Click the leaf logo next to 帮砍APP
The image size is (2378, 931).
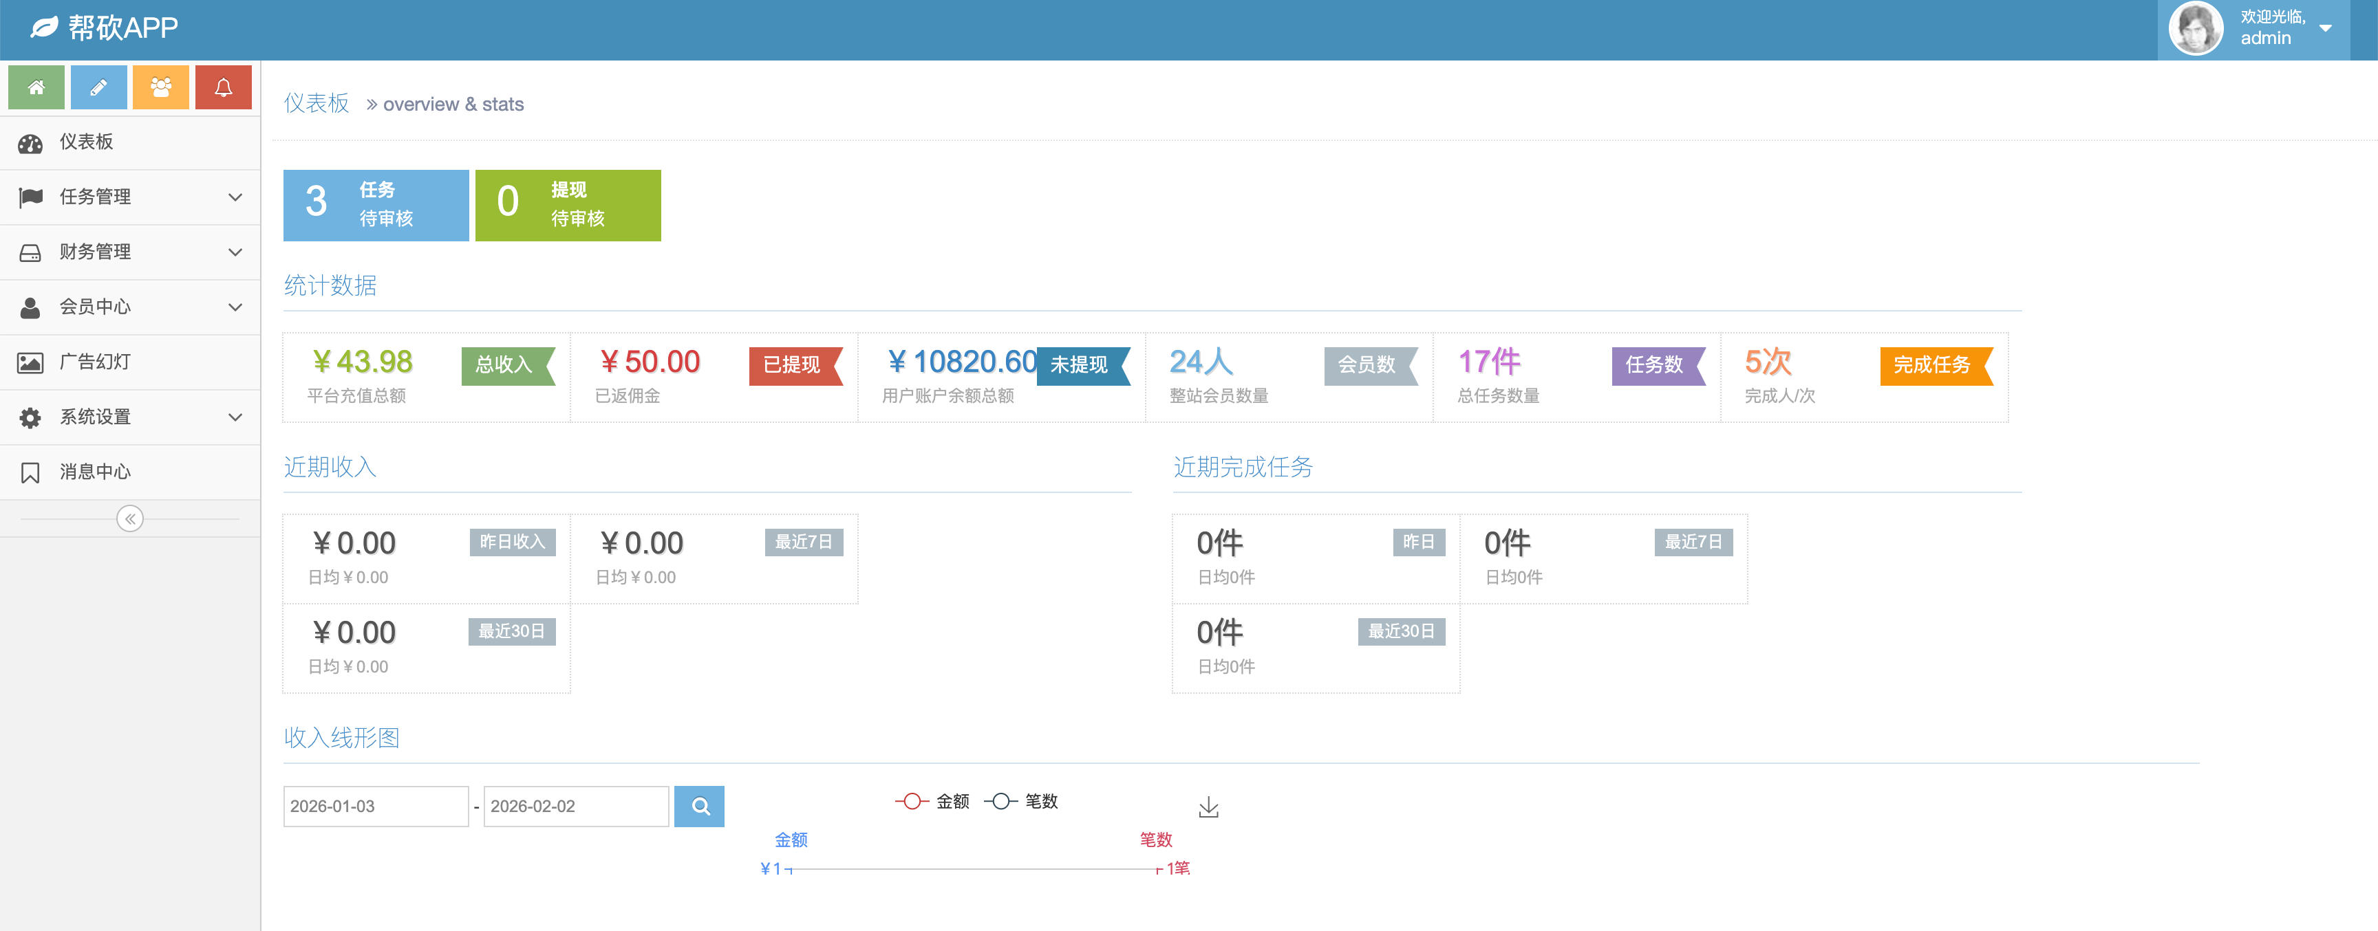pyautogui.click(x=43, y=28)
